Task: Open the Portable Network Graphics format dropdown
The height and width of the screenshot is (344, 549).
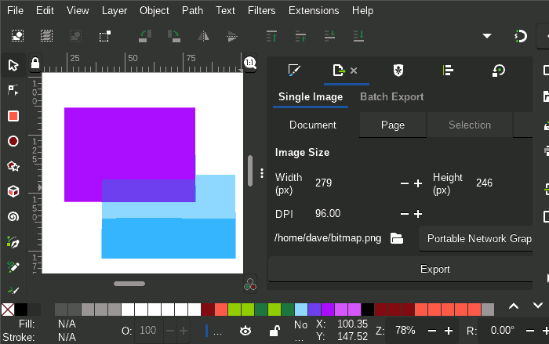Action: [x=475, y=239]
